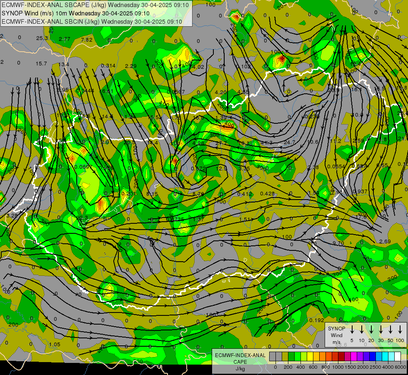
Task: Select the dark red CAPE legend swatch
Action: point(341,357)
